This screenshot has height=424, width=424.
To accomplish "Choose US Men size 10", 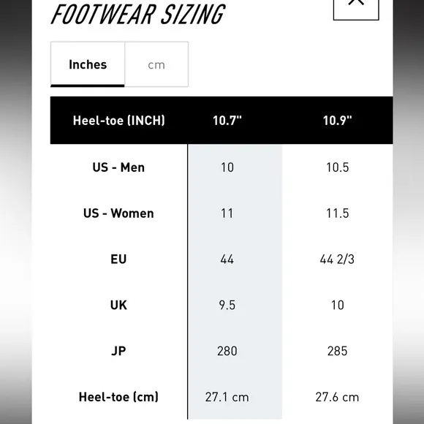I will click(x=227, y=167).
